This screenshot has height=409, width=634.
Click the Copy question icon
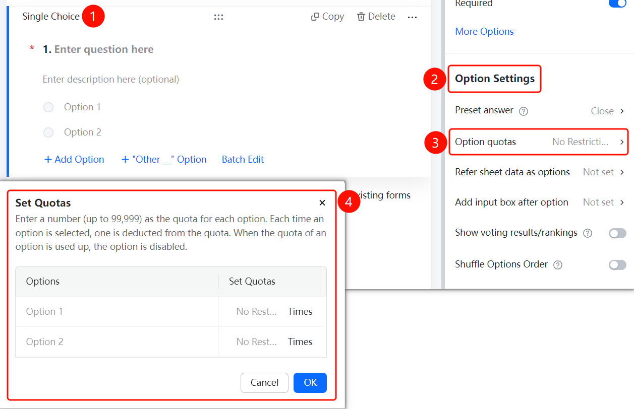coord(315,17)
